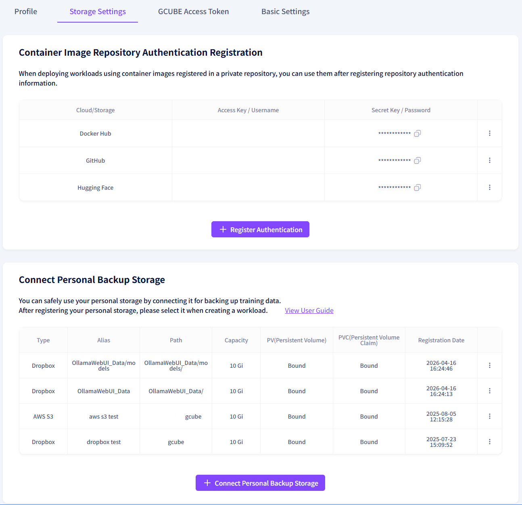Open GitHub row options menu
The width and height of the screenshot is (522, 505).
[x=490, y=160]
